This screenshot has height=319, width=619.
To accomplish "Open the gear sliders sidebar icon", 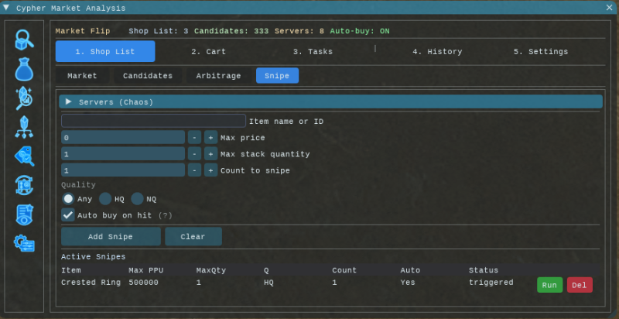I will click(24, 242).
